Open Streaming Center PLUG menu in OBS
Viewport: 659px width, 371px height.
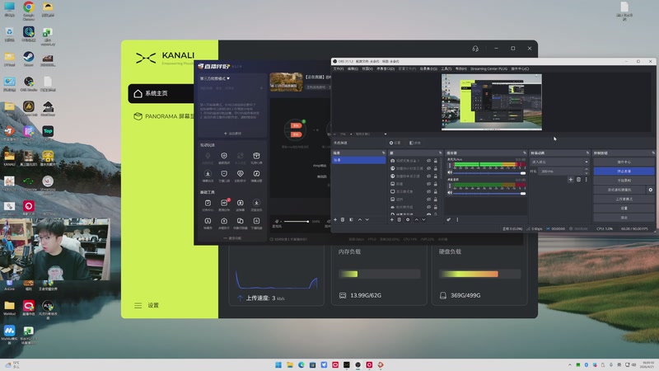click(x=488, y=68)
